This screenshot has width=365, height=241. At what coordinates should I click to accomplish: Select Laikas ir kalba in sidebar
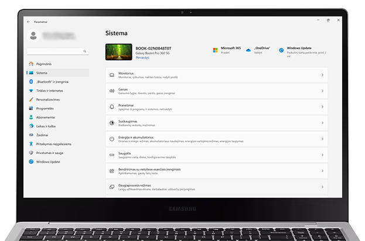point(46,126)
